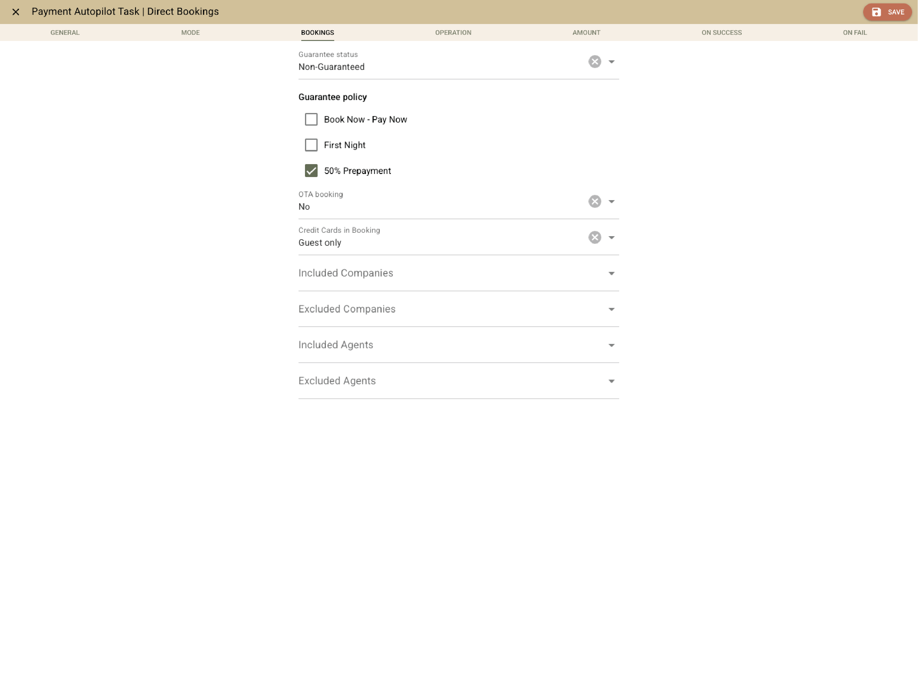Image resolution: width=918 pixels, height=690 pixels.
Task: Open the Credit Cards in Booking dropdown arrow
Action: point(611,237)
